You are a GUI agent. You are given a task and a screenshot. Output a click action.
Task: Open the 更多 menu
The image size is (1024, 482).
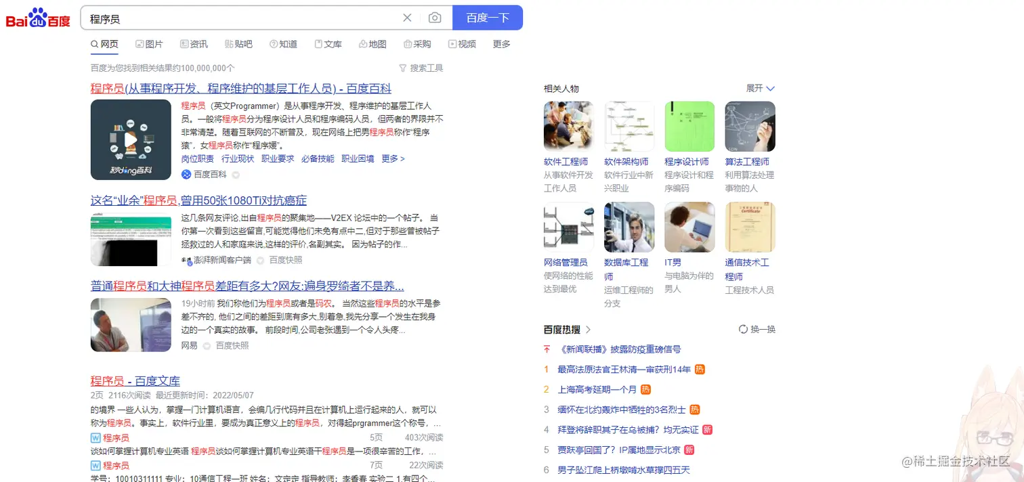502,44
